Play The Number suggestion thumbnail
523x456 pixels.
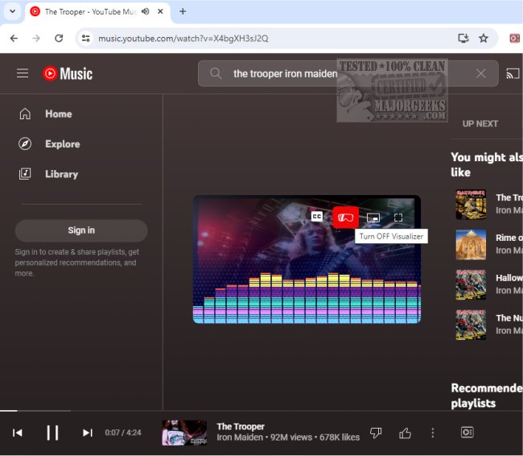point(471,325)
